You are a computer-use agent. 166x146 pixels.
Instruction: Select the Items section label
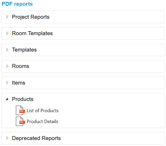click(x=18, y=83)
